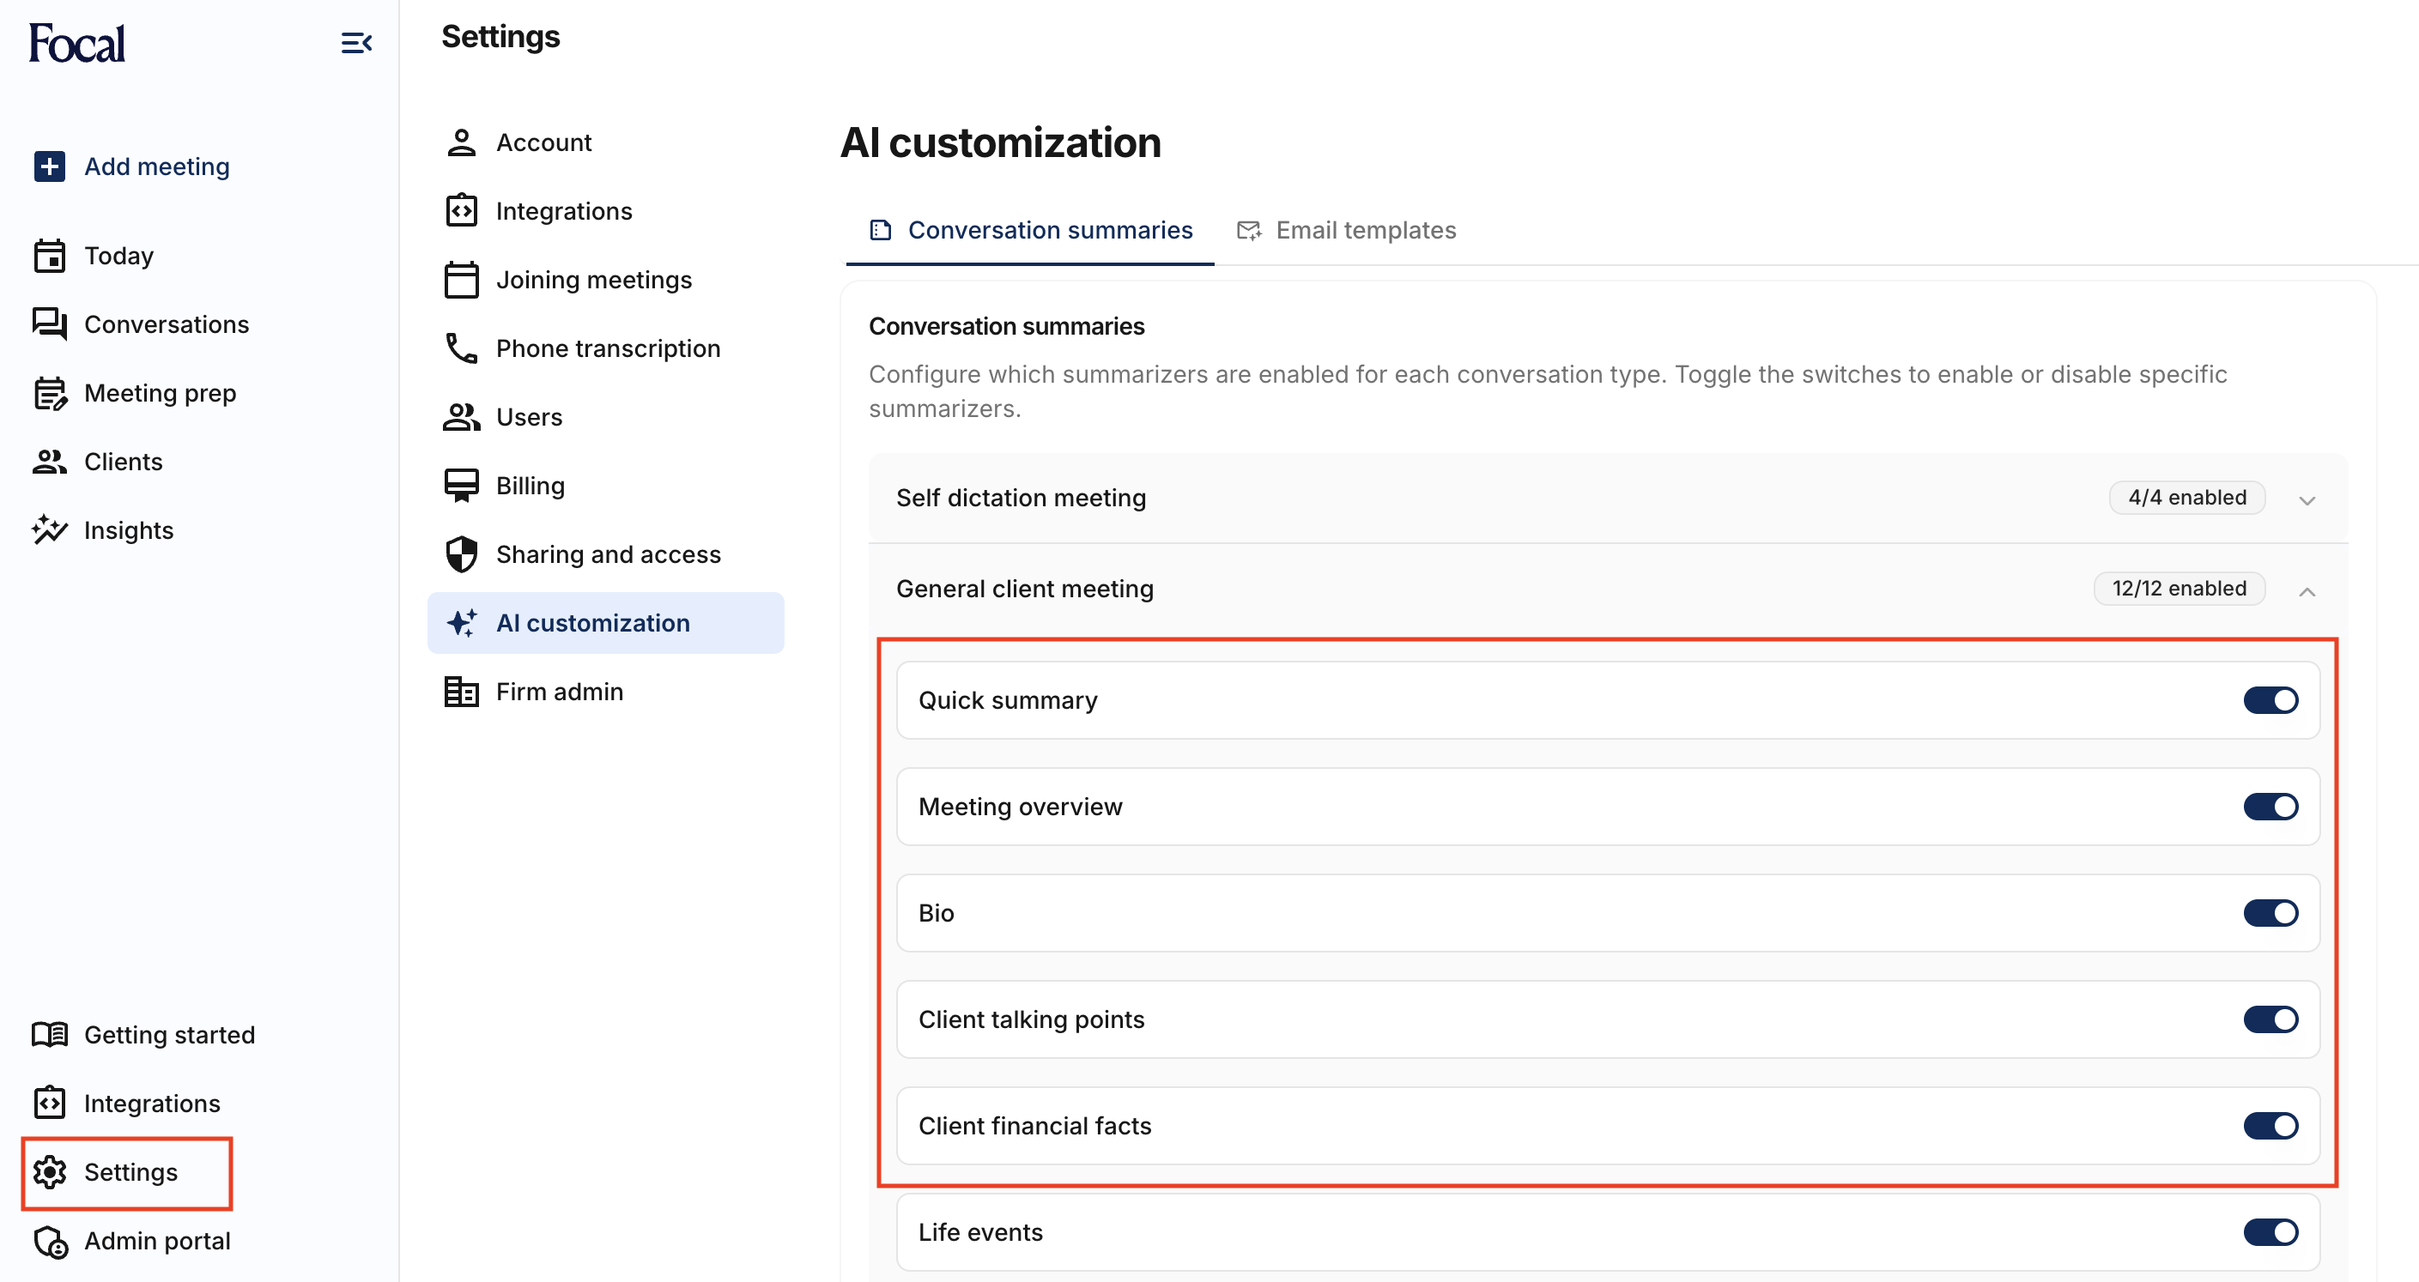Open Billing settings via the receipt icon

pyautogui.click(x=460, y=485)
